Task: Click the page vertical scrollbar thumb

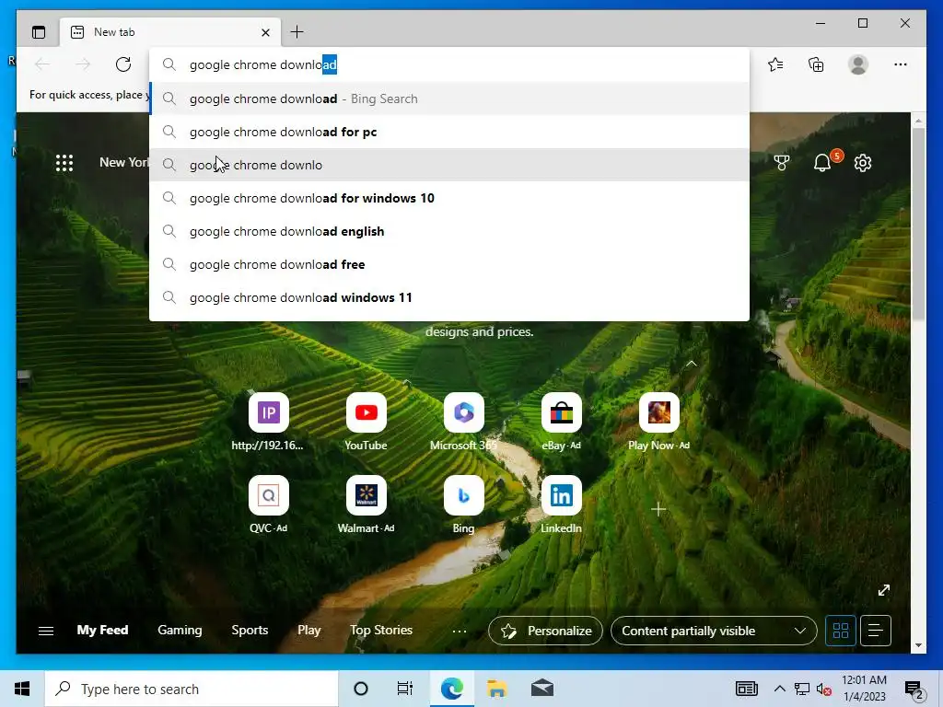Action: click(918, 224)
